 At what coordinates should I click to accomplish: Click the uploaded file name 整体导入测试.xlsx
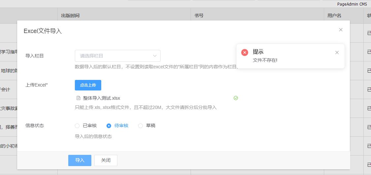[102, 98]
